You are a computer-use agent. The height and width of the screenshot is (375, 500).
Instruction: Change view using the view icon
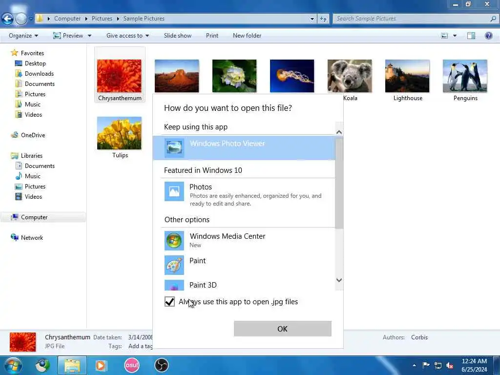pos(444,36)
